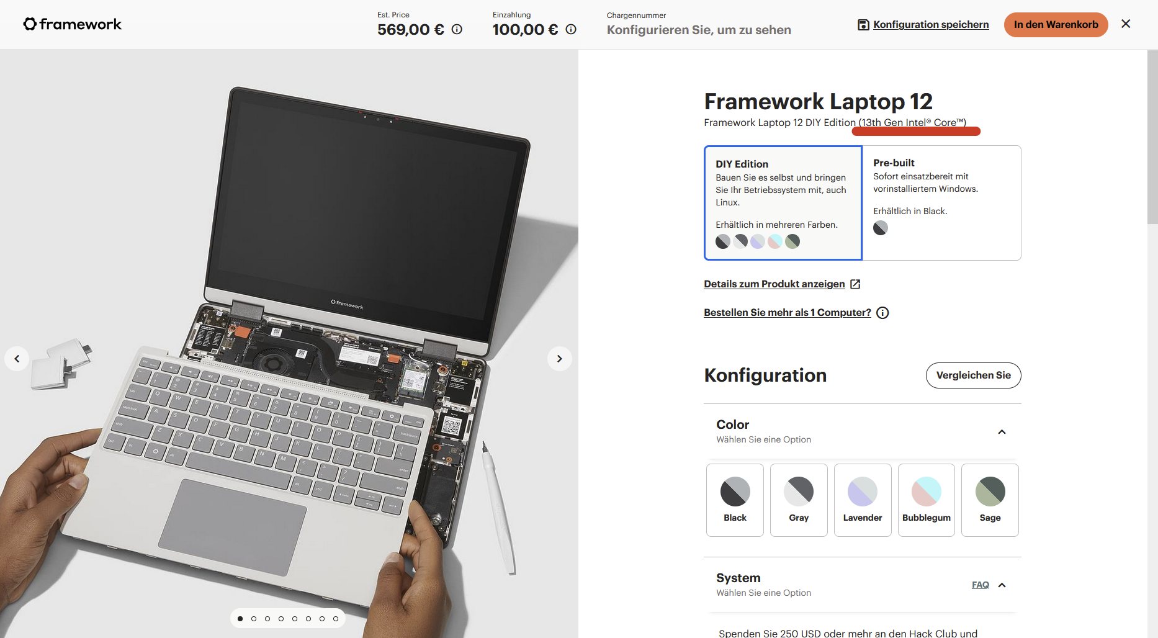Pick the Bubblegum color swatch
Screen dimensions: 1158x638
coord(927,500)
